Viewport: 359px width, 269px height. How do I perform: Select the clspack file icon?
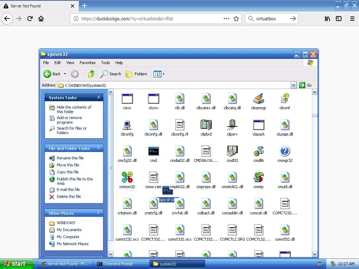click(x=258, y=125)
